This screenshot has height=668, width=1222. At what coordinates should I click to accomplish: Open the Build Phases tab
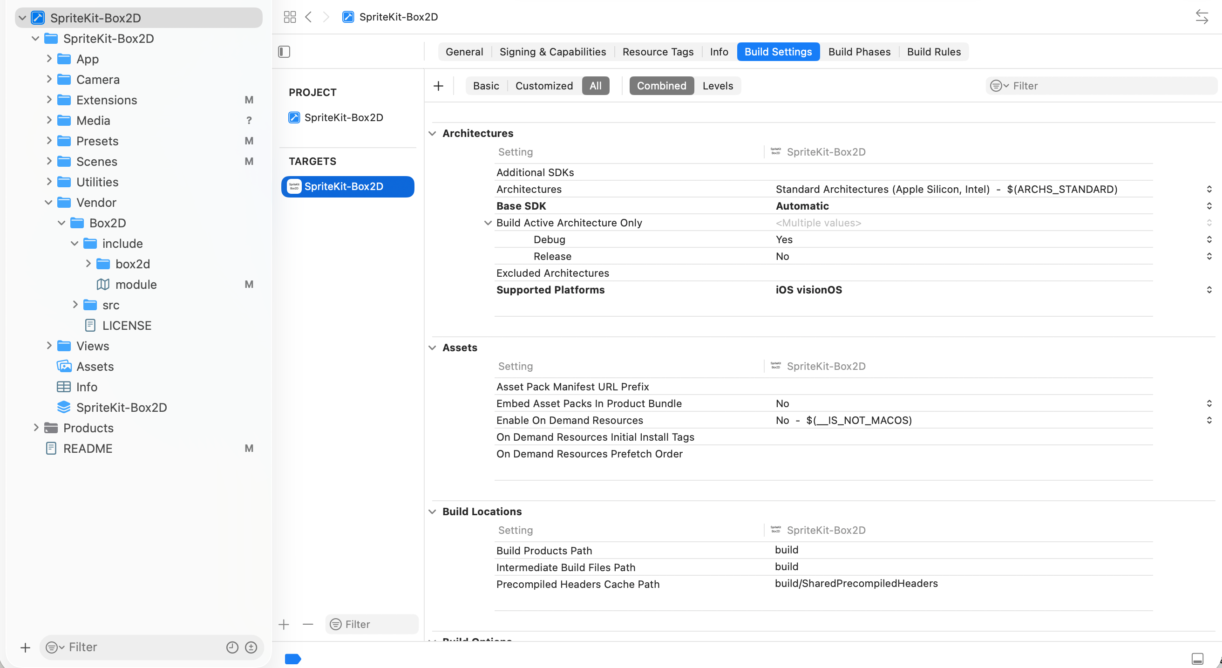(859, 52)
